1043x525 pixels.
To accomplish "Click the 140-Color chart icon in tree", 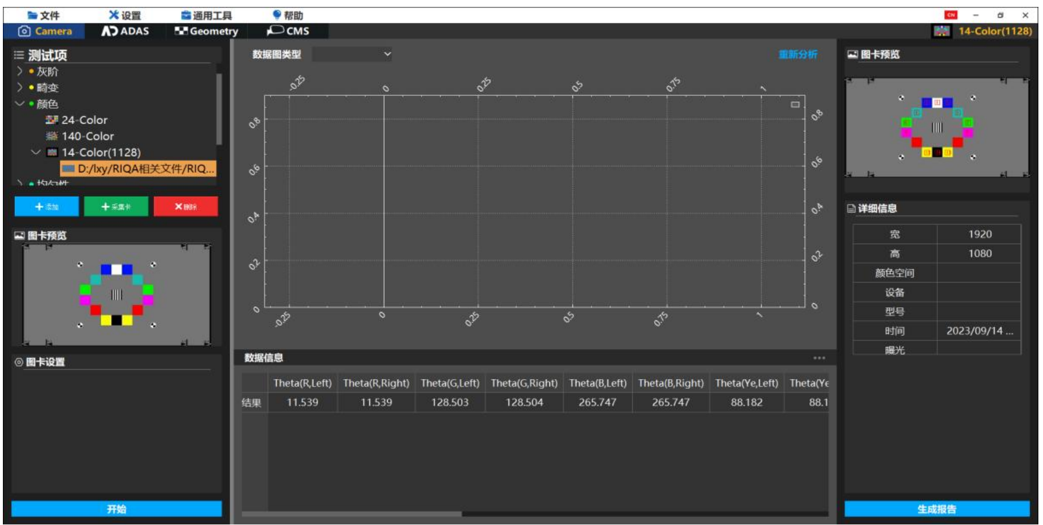I will click(x=52, y=136).
